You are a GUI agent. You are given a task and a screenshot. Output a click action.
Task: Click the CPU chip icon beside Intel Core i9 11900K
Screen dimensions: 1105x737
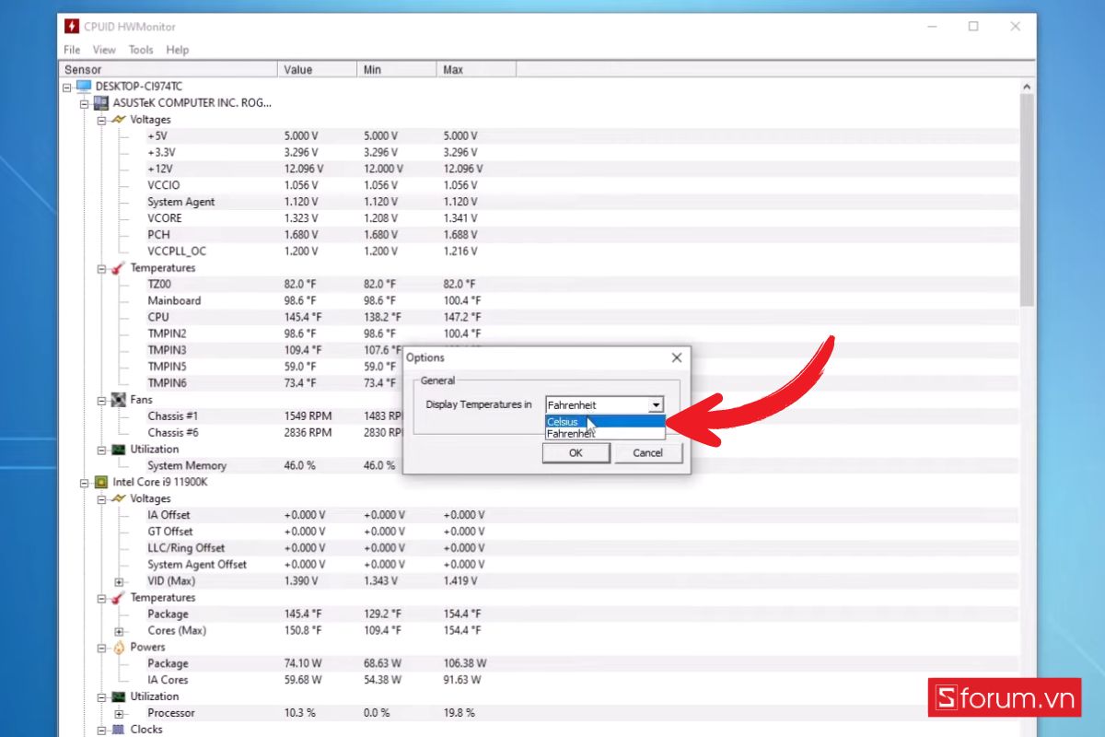coord(101,482)
